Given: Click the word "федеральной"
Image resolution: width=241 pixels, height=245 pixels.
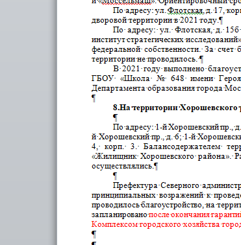Looking at the screenshot, I should coord(116,49).
